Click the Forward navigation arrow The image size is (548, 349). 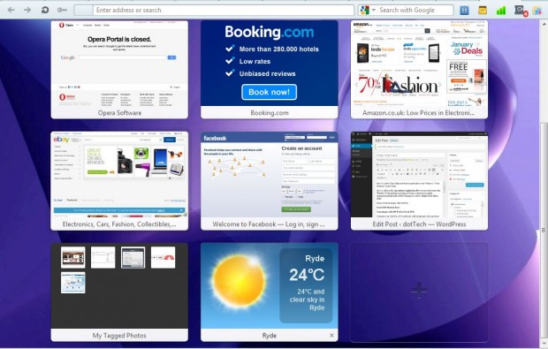pos(27,10)
